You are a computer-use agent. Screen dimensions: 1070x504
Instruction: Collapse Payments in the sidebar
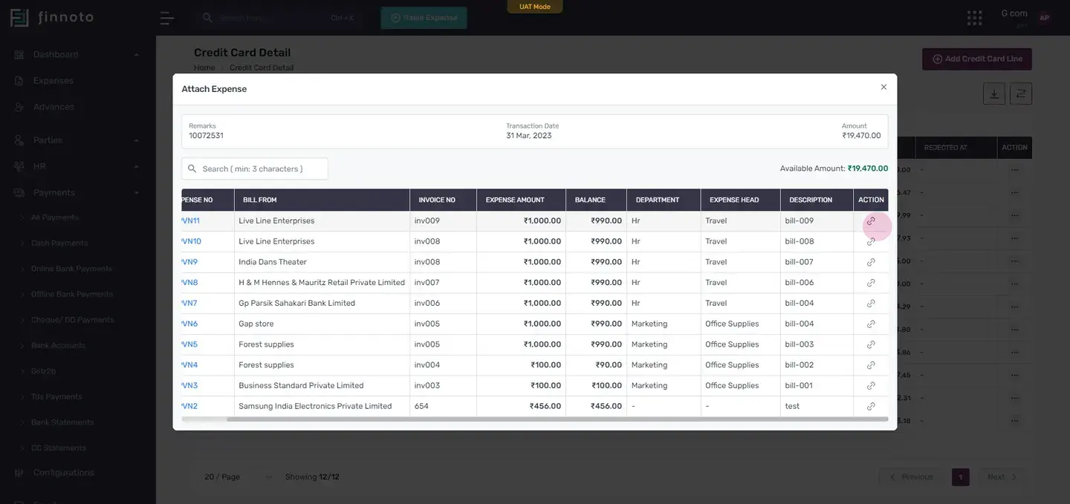click(77, 192)
